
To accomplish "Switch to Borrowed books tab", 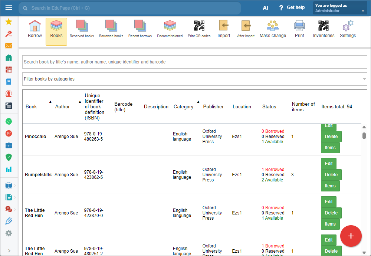I will click(x=111, y=29).
